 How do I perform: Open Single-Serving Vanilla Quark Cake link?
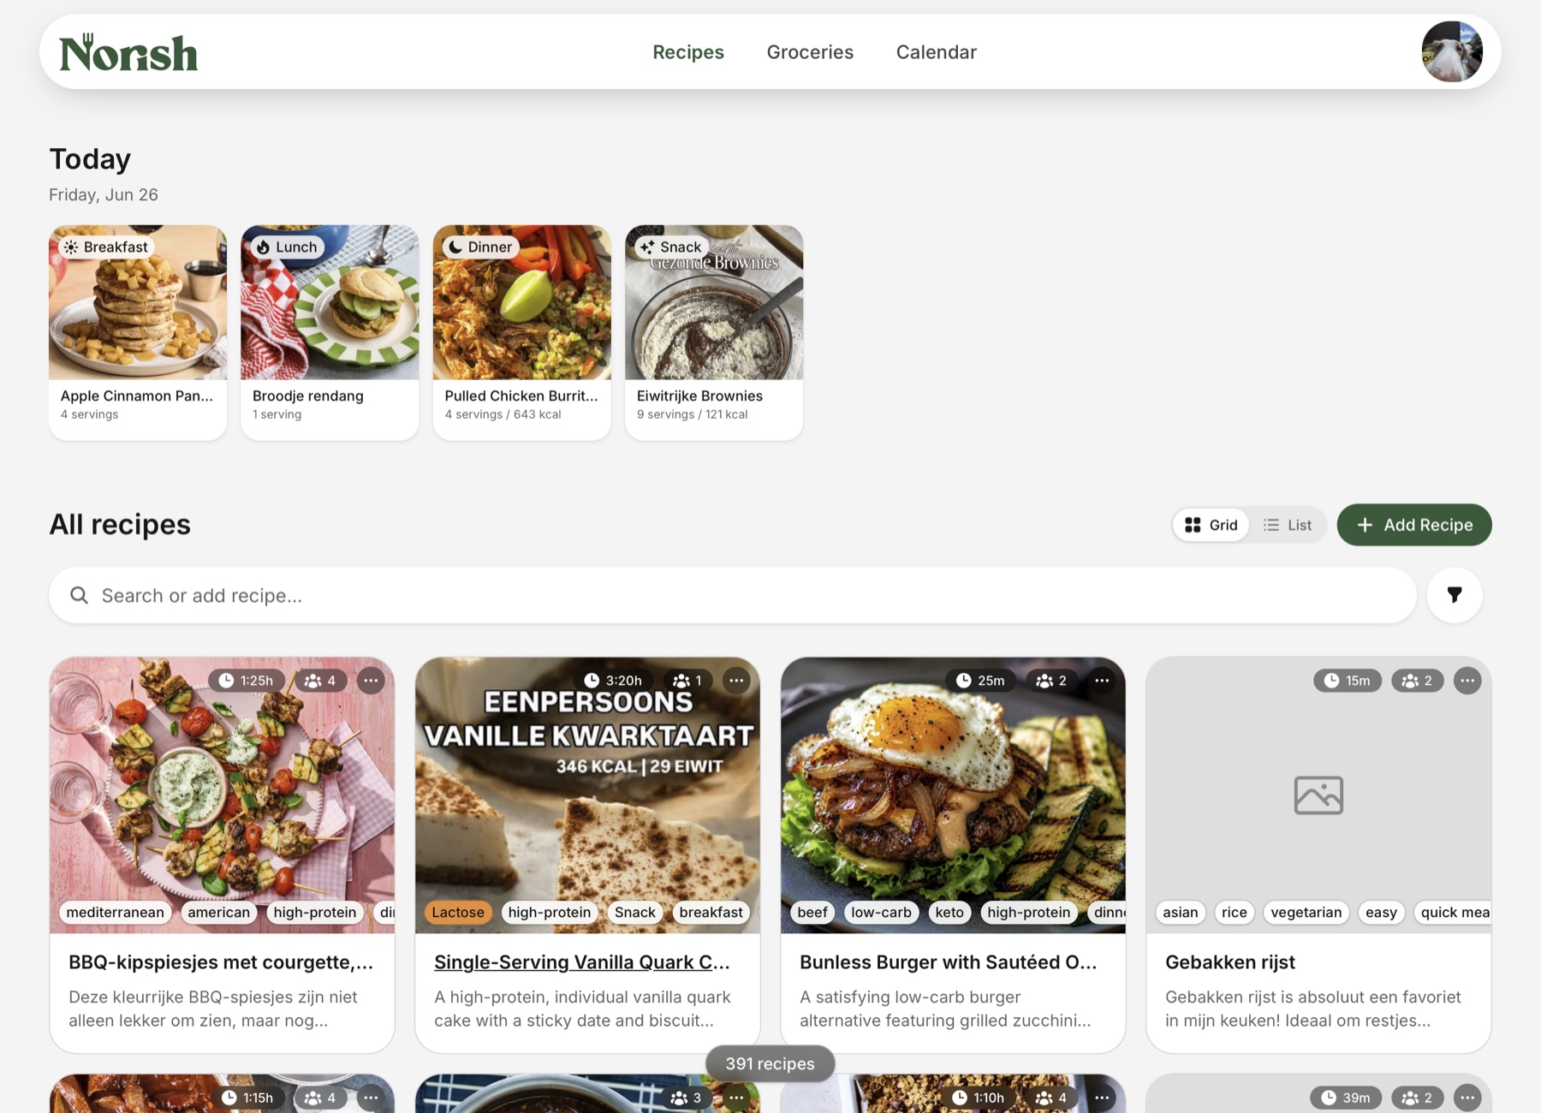[582, 962]
